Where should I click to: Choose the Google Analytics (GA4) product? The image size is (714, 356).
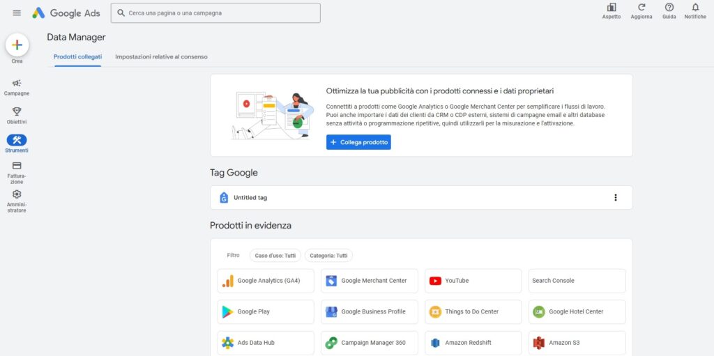pyautogui.click(x=266, y=281)
